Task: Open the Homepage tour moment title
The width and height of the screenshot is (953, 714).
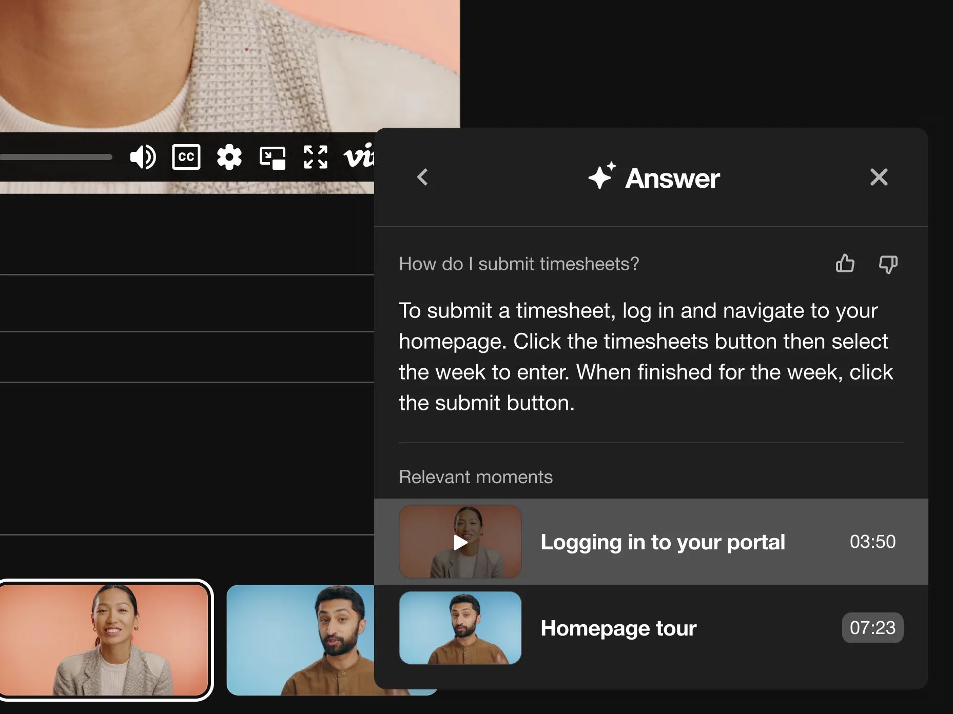Action: coord(618,628)
